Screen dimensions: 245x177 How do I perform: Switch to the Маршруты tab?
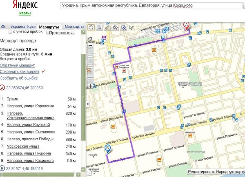pos(49,27)
